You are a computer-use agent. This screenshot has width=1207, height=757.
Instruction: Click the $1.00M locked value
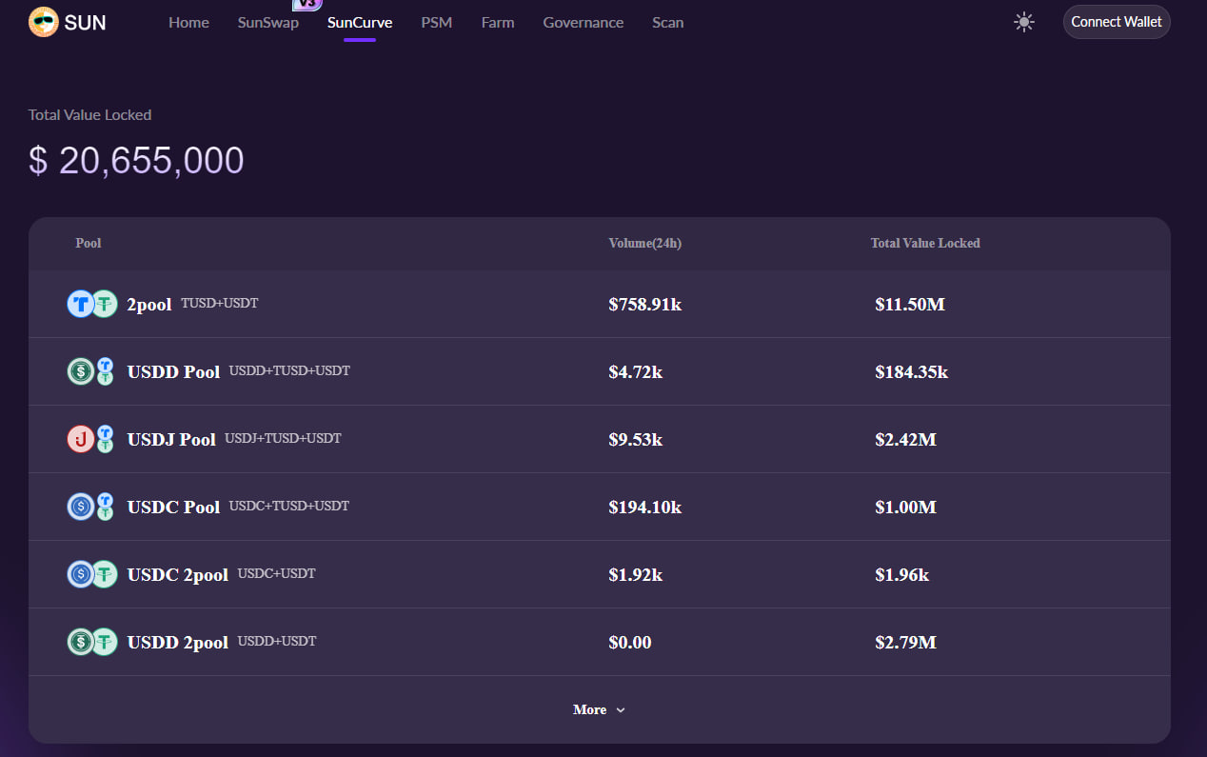[x=906, y=508]
